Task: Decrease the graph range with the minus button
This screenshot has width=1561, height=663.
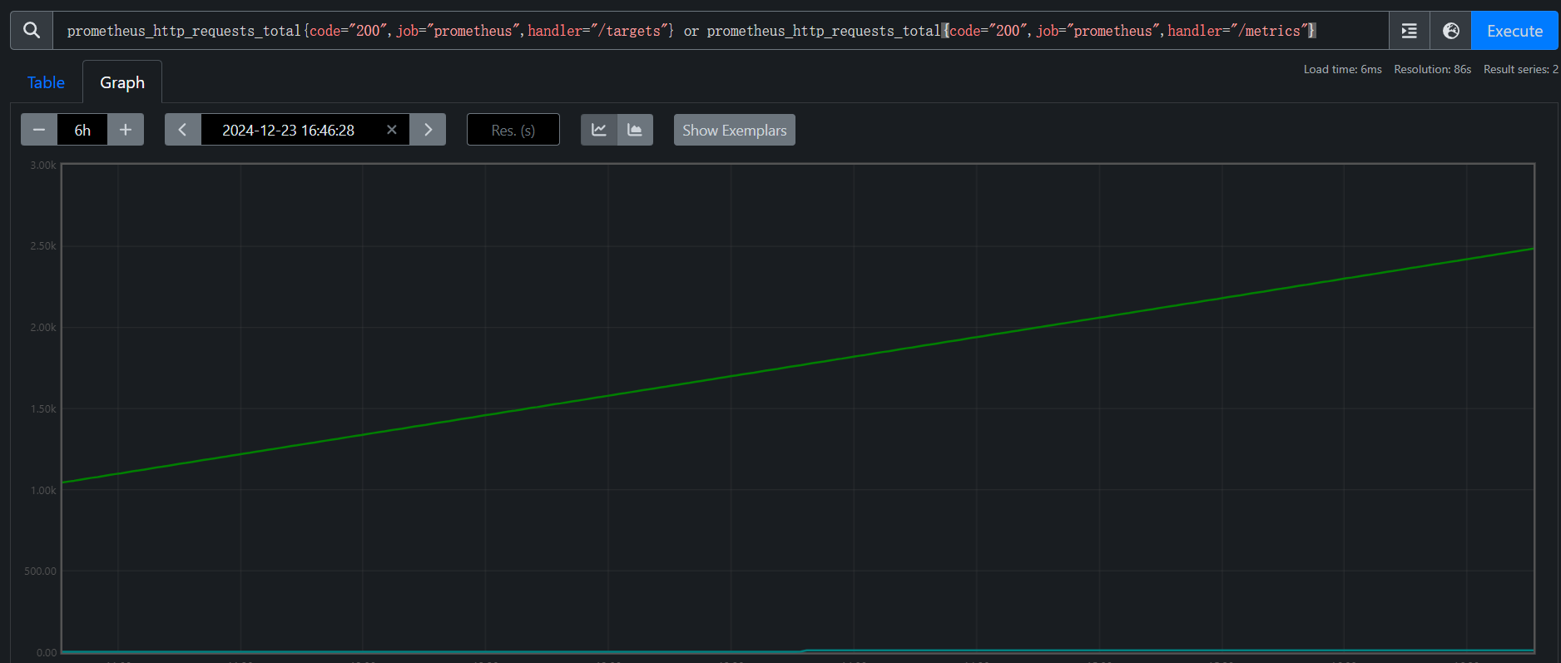Action: (39, 130)
